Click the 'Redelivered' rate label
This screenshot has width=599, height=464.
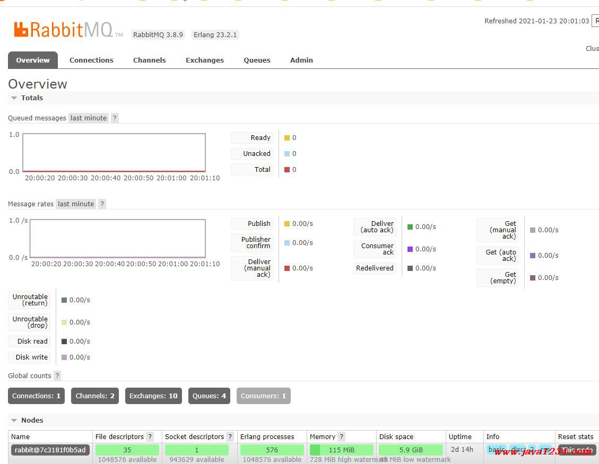[375, 268]
